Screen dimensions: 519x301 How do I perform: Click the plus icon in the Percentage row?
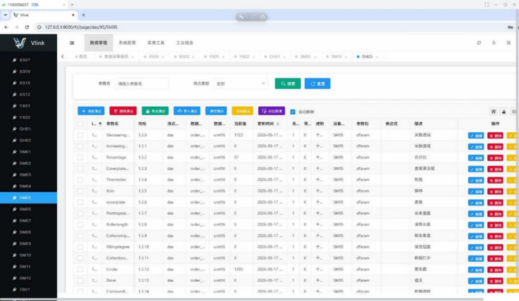pyautogui.click(x=319, y=157)
